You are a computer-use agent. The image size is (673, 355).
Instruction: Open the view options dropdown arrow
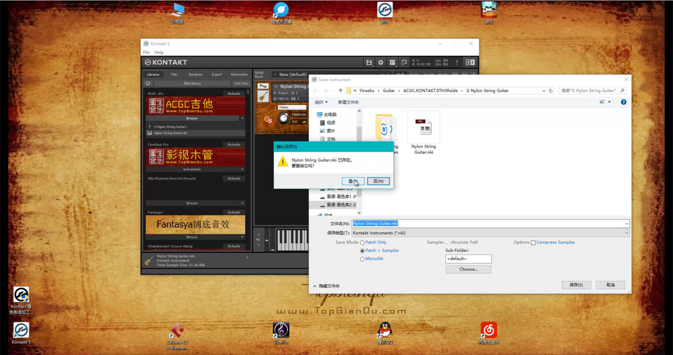pyautogui.click(x=610, y=102)
